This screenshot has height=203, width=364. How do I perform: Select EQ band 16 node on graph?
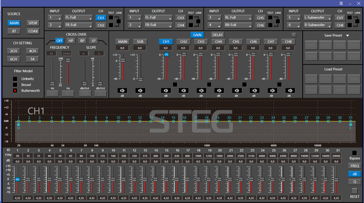coord(185,121)
